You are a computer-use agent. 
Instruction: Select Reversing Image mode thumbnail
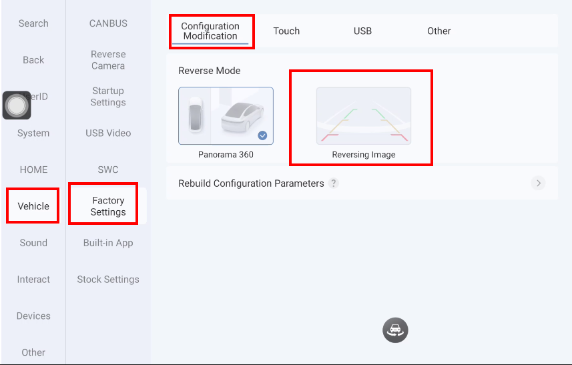pyautogui.click(x=364, y=116)
